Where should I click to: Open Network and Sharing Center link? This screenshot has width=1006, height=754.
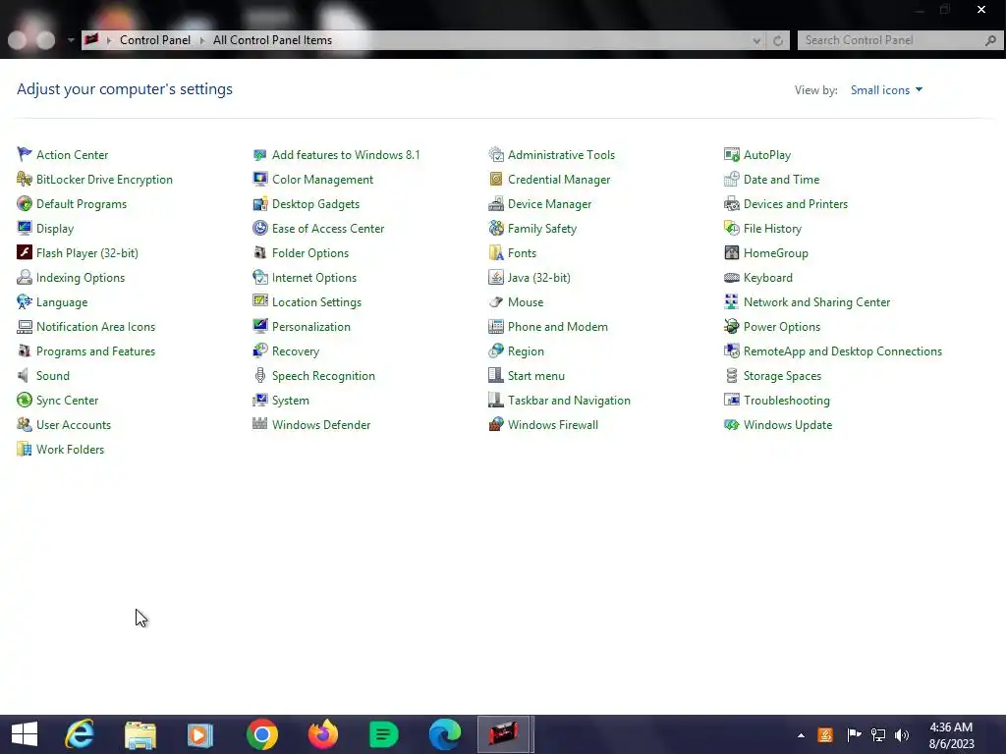(x=816, y=302)
